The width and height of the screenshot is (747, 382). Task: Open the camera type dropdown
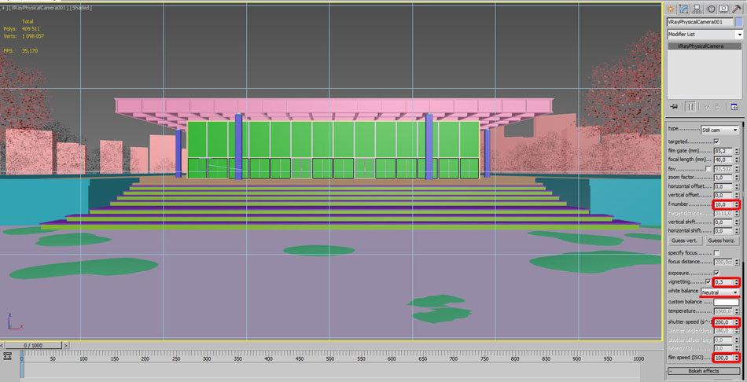click(720, 130)
